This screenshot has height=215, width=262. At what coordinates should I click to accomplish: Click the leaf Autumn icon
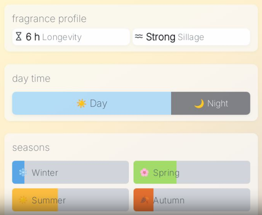(144, 200)
